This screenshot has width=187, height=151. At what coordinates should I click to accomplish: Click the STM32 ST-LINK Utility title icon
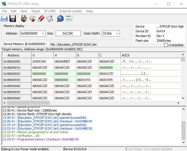click(4, 4)
